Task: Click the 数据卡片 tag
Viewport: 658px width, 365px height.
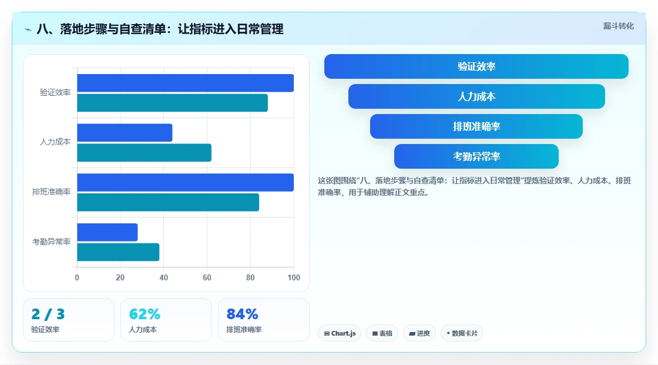Action: [x=462, y=333]
